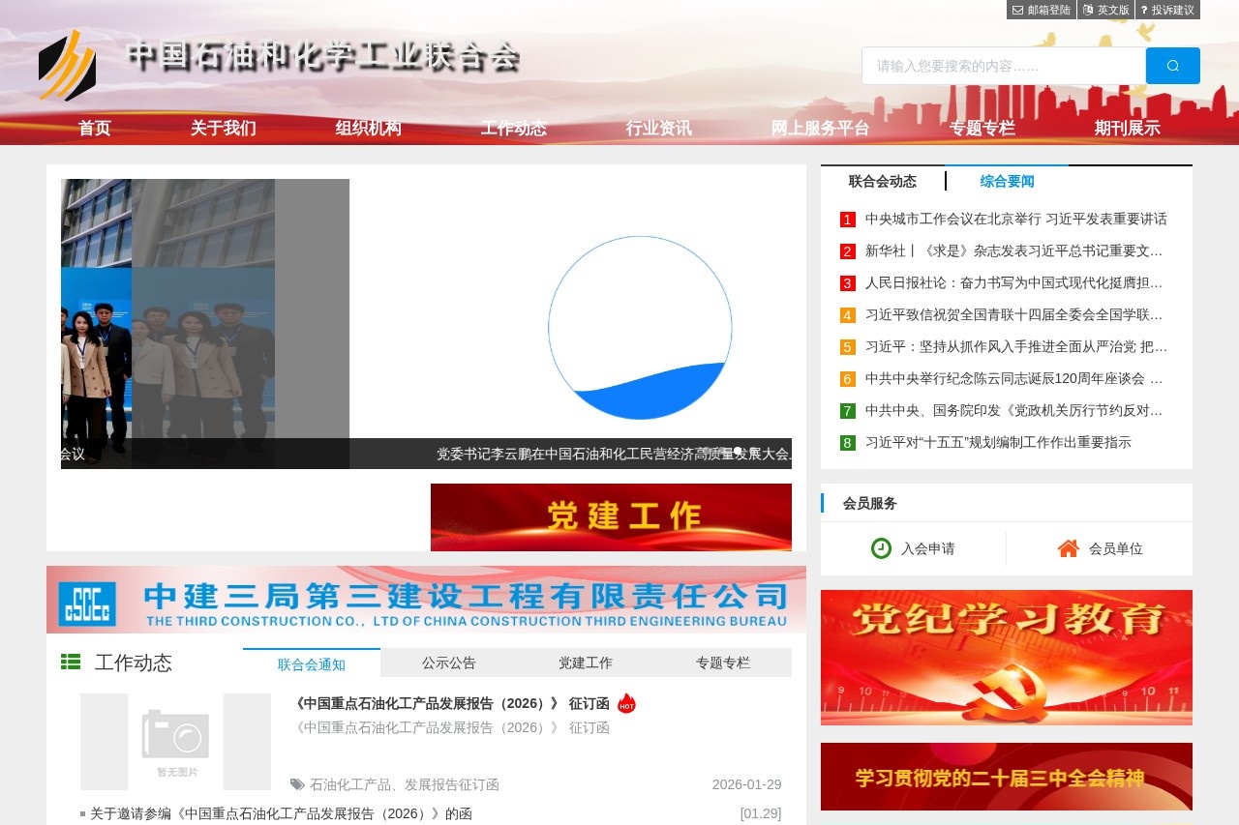Click tag text 石油化工产品、发展报告征订函
The image size is (1239, 825).
pos(405,784)
